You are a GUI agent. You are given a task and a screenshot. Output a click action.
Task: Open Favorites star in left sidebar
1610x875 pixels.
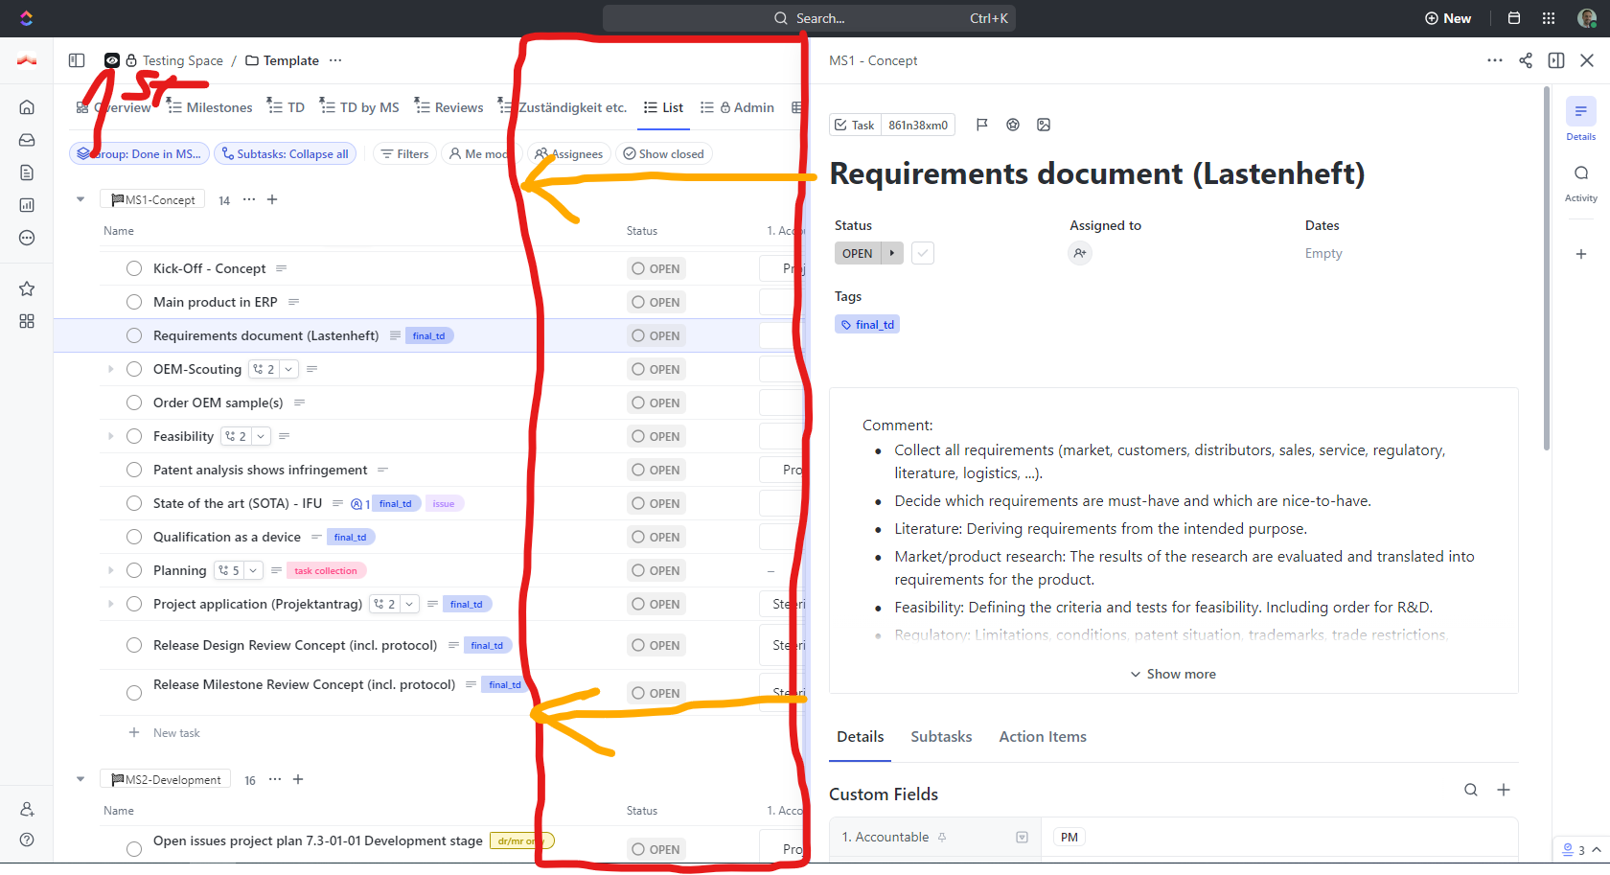27,288
